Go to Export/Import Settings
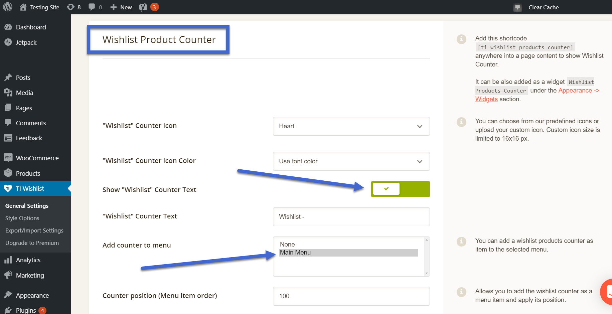 point(34,230)
